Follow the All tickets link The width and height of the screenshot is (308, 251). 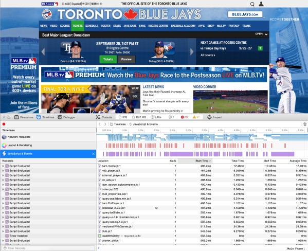pyautogui.click(x=208, y=55)
